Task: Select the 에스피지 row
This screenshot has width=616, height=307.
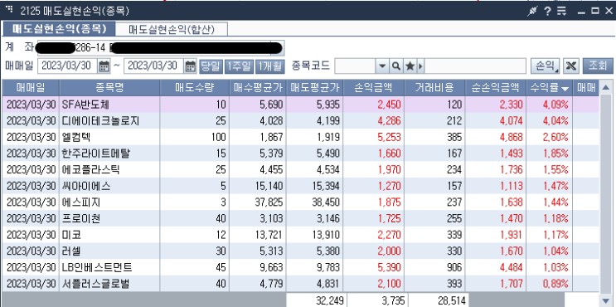Action: 300,202
